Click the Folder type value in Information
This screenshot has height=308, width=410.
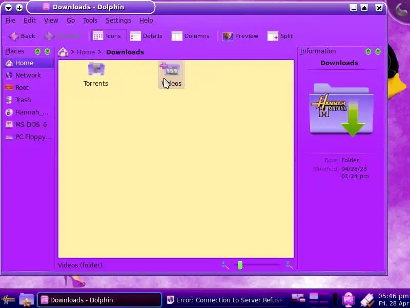(350, 160)
